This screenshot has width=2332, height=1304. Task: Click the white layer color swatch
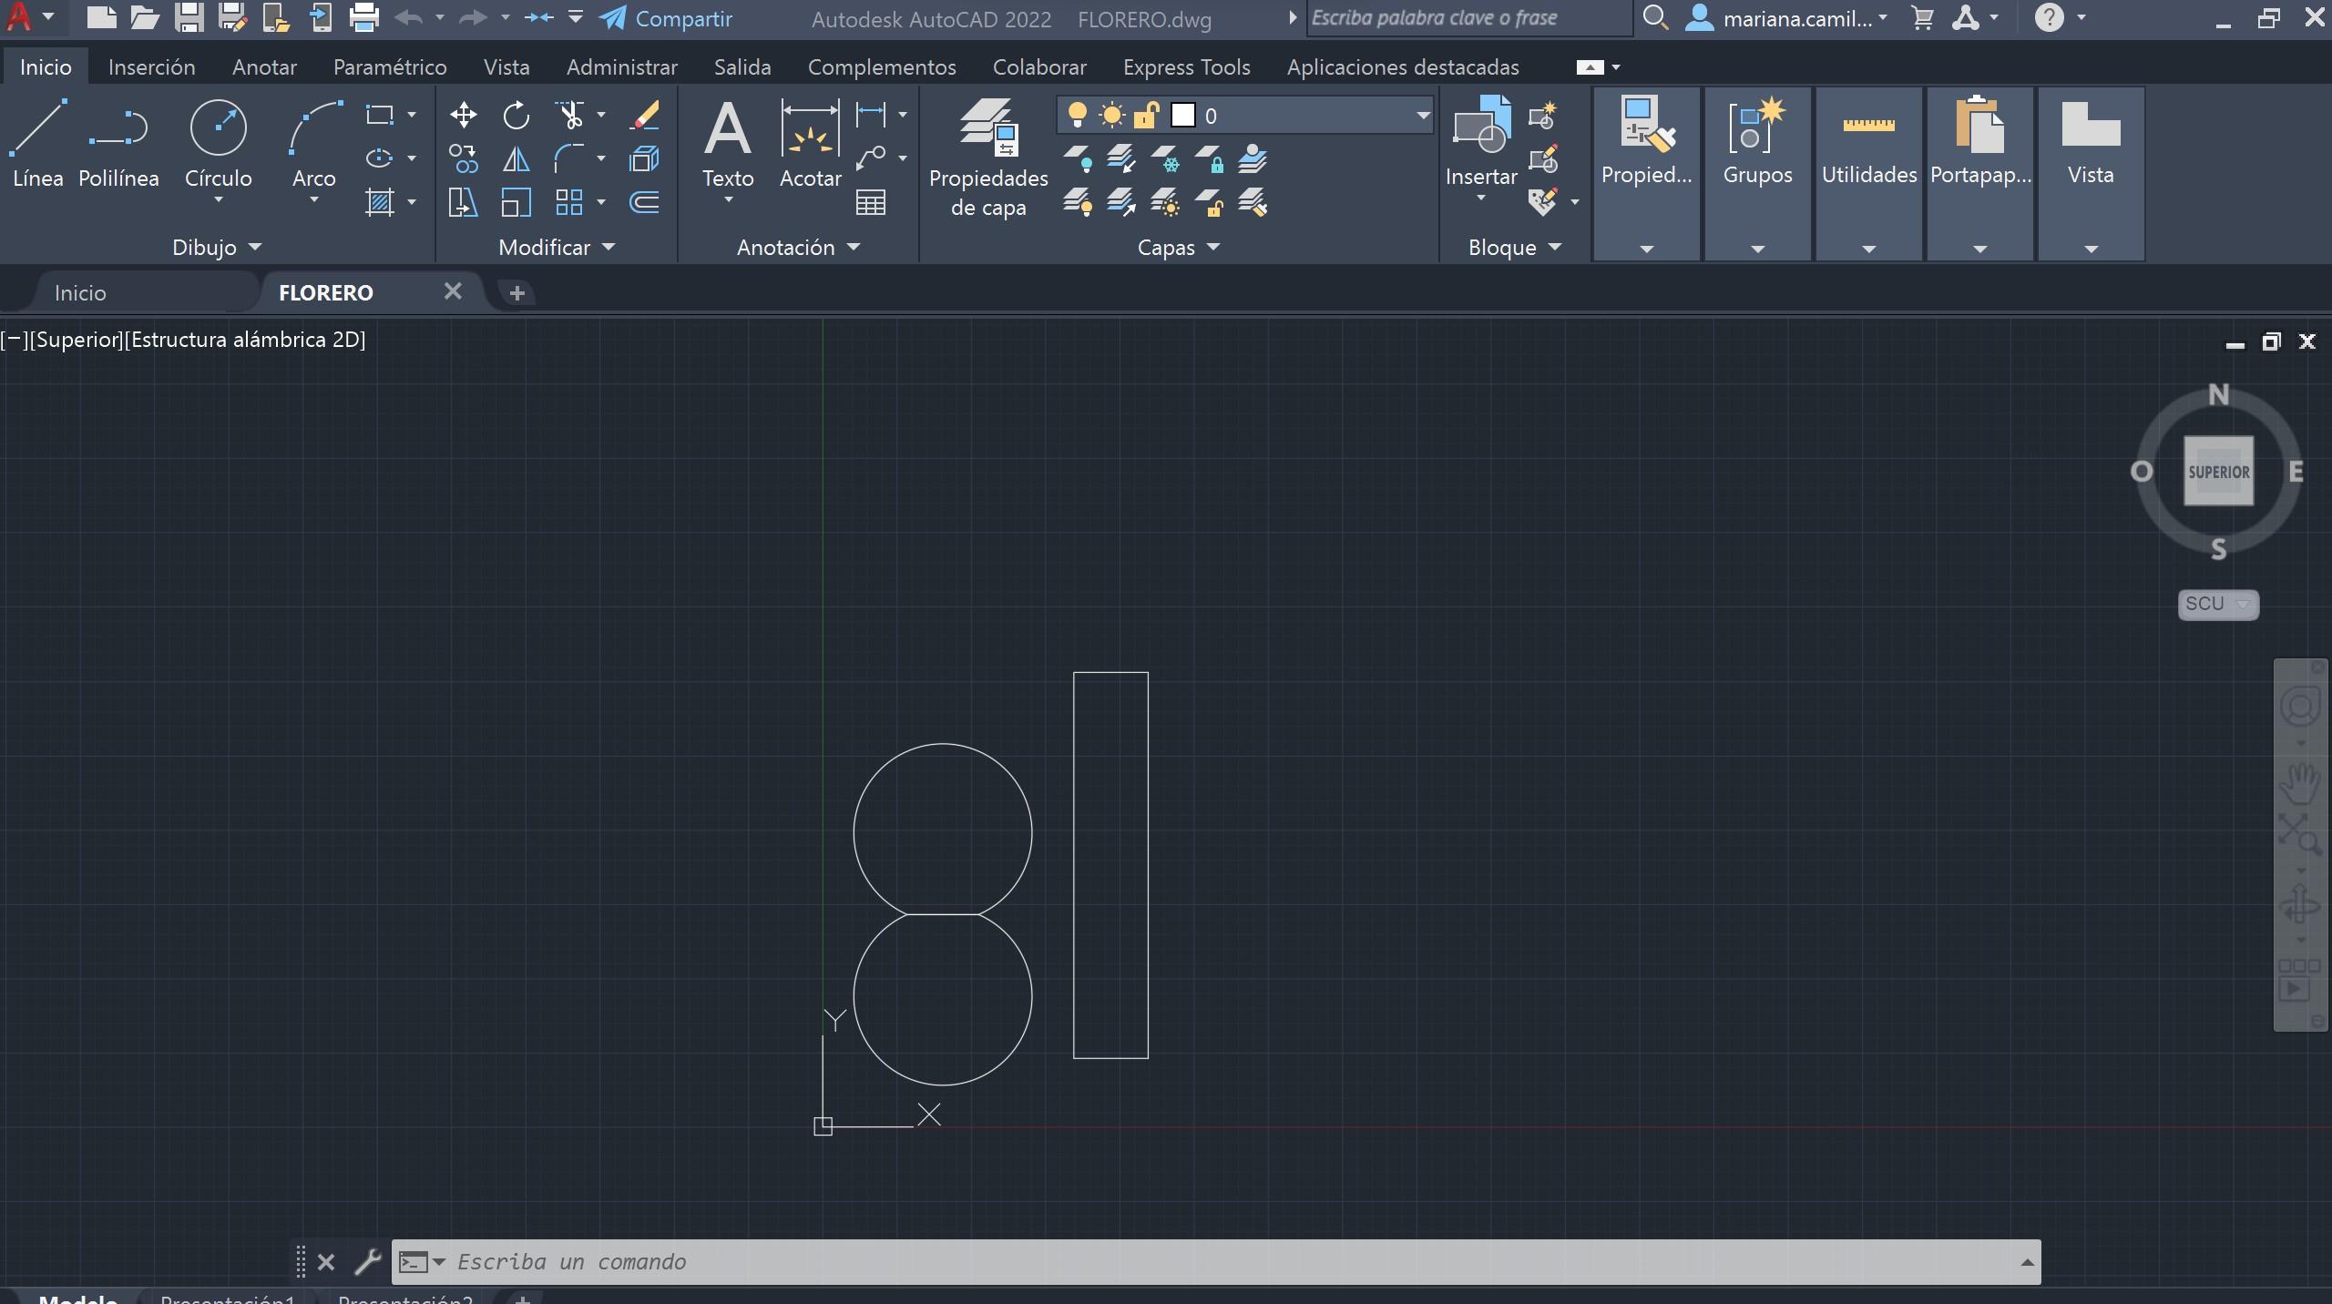click(1182, 116)
